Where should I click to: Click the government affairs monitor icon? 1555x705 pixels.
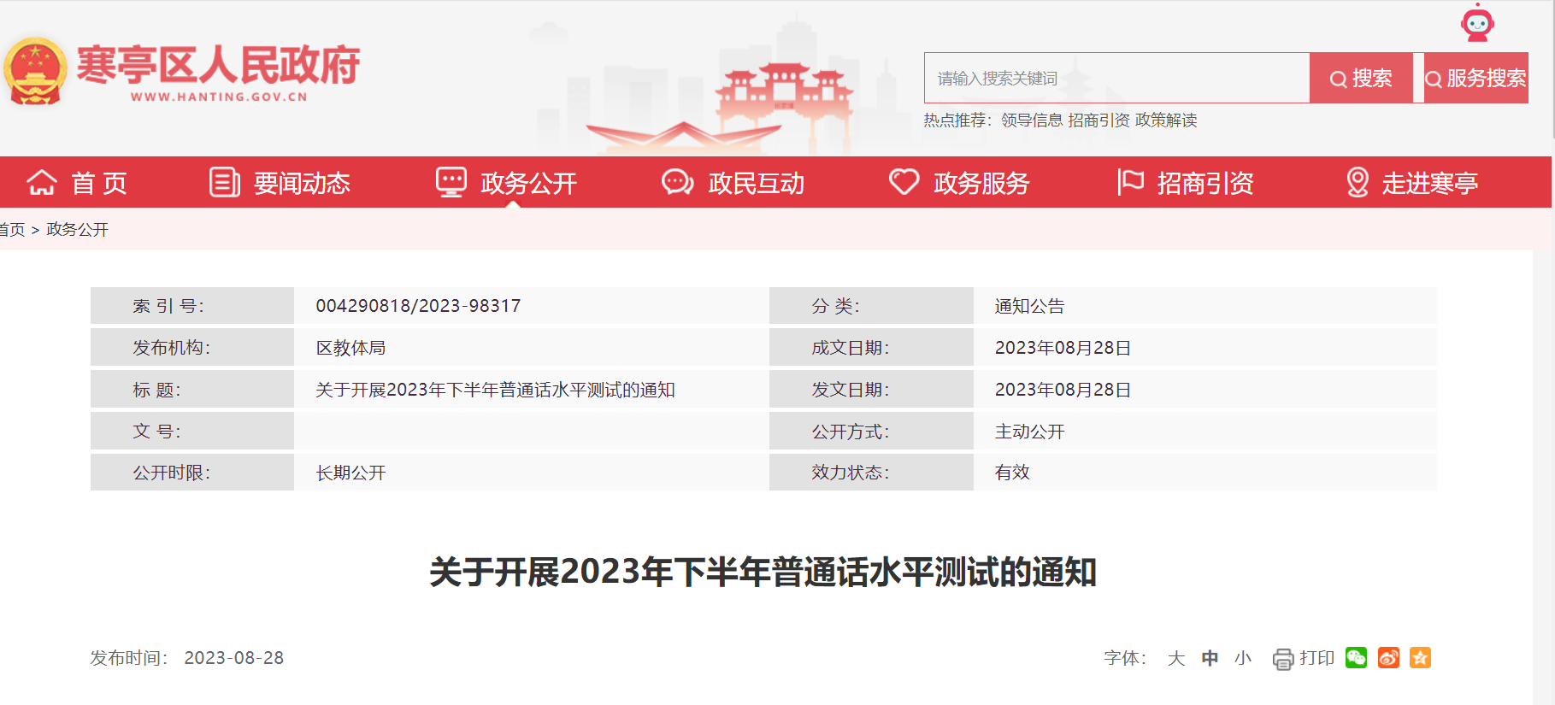(451, 182)
